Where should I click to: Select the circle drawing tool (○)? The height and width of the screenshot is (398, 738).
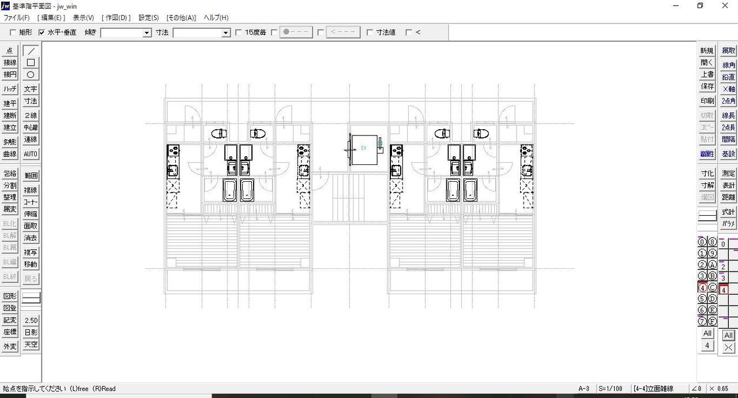click(x=31, y=74)
